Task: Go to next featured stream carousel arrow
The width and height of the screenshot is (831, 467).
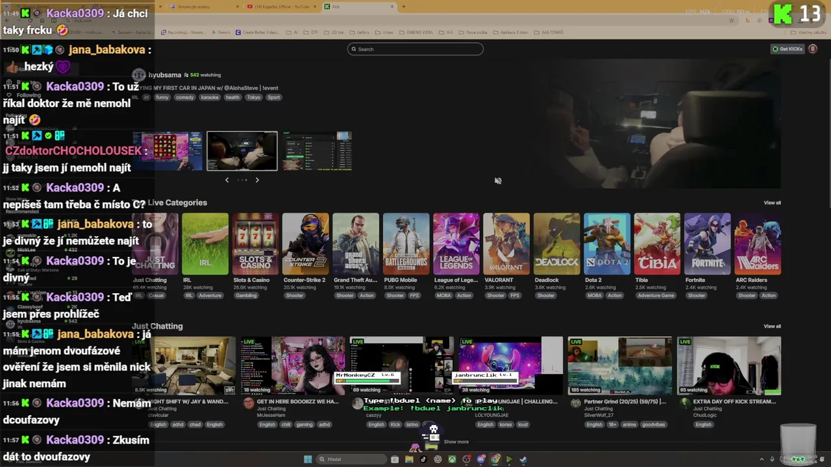Action: (x=257, y=180)
